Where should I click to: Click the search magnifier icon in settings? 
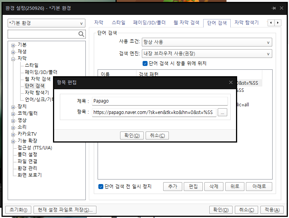pyautogui.click(x=81, y=34)
